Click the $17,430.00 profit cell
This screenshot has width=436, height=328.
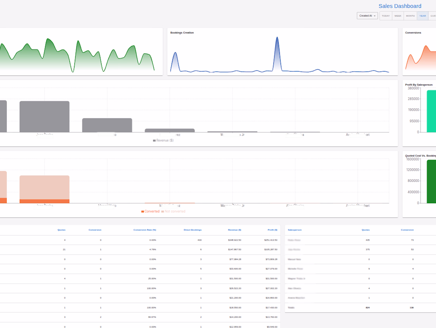point(272,307)
